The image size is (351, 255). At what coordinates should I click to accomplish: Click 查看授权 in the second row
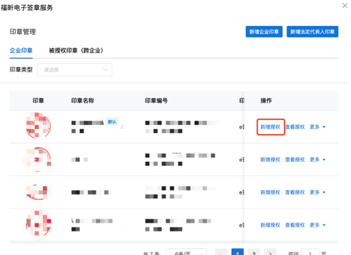click(295, 160)
